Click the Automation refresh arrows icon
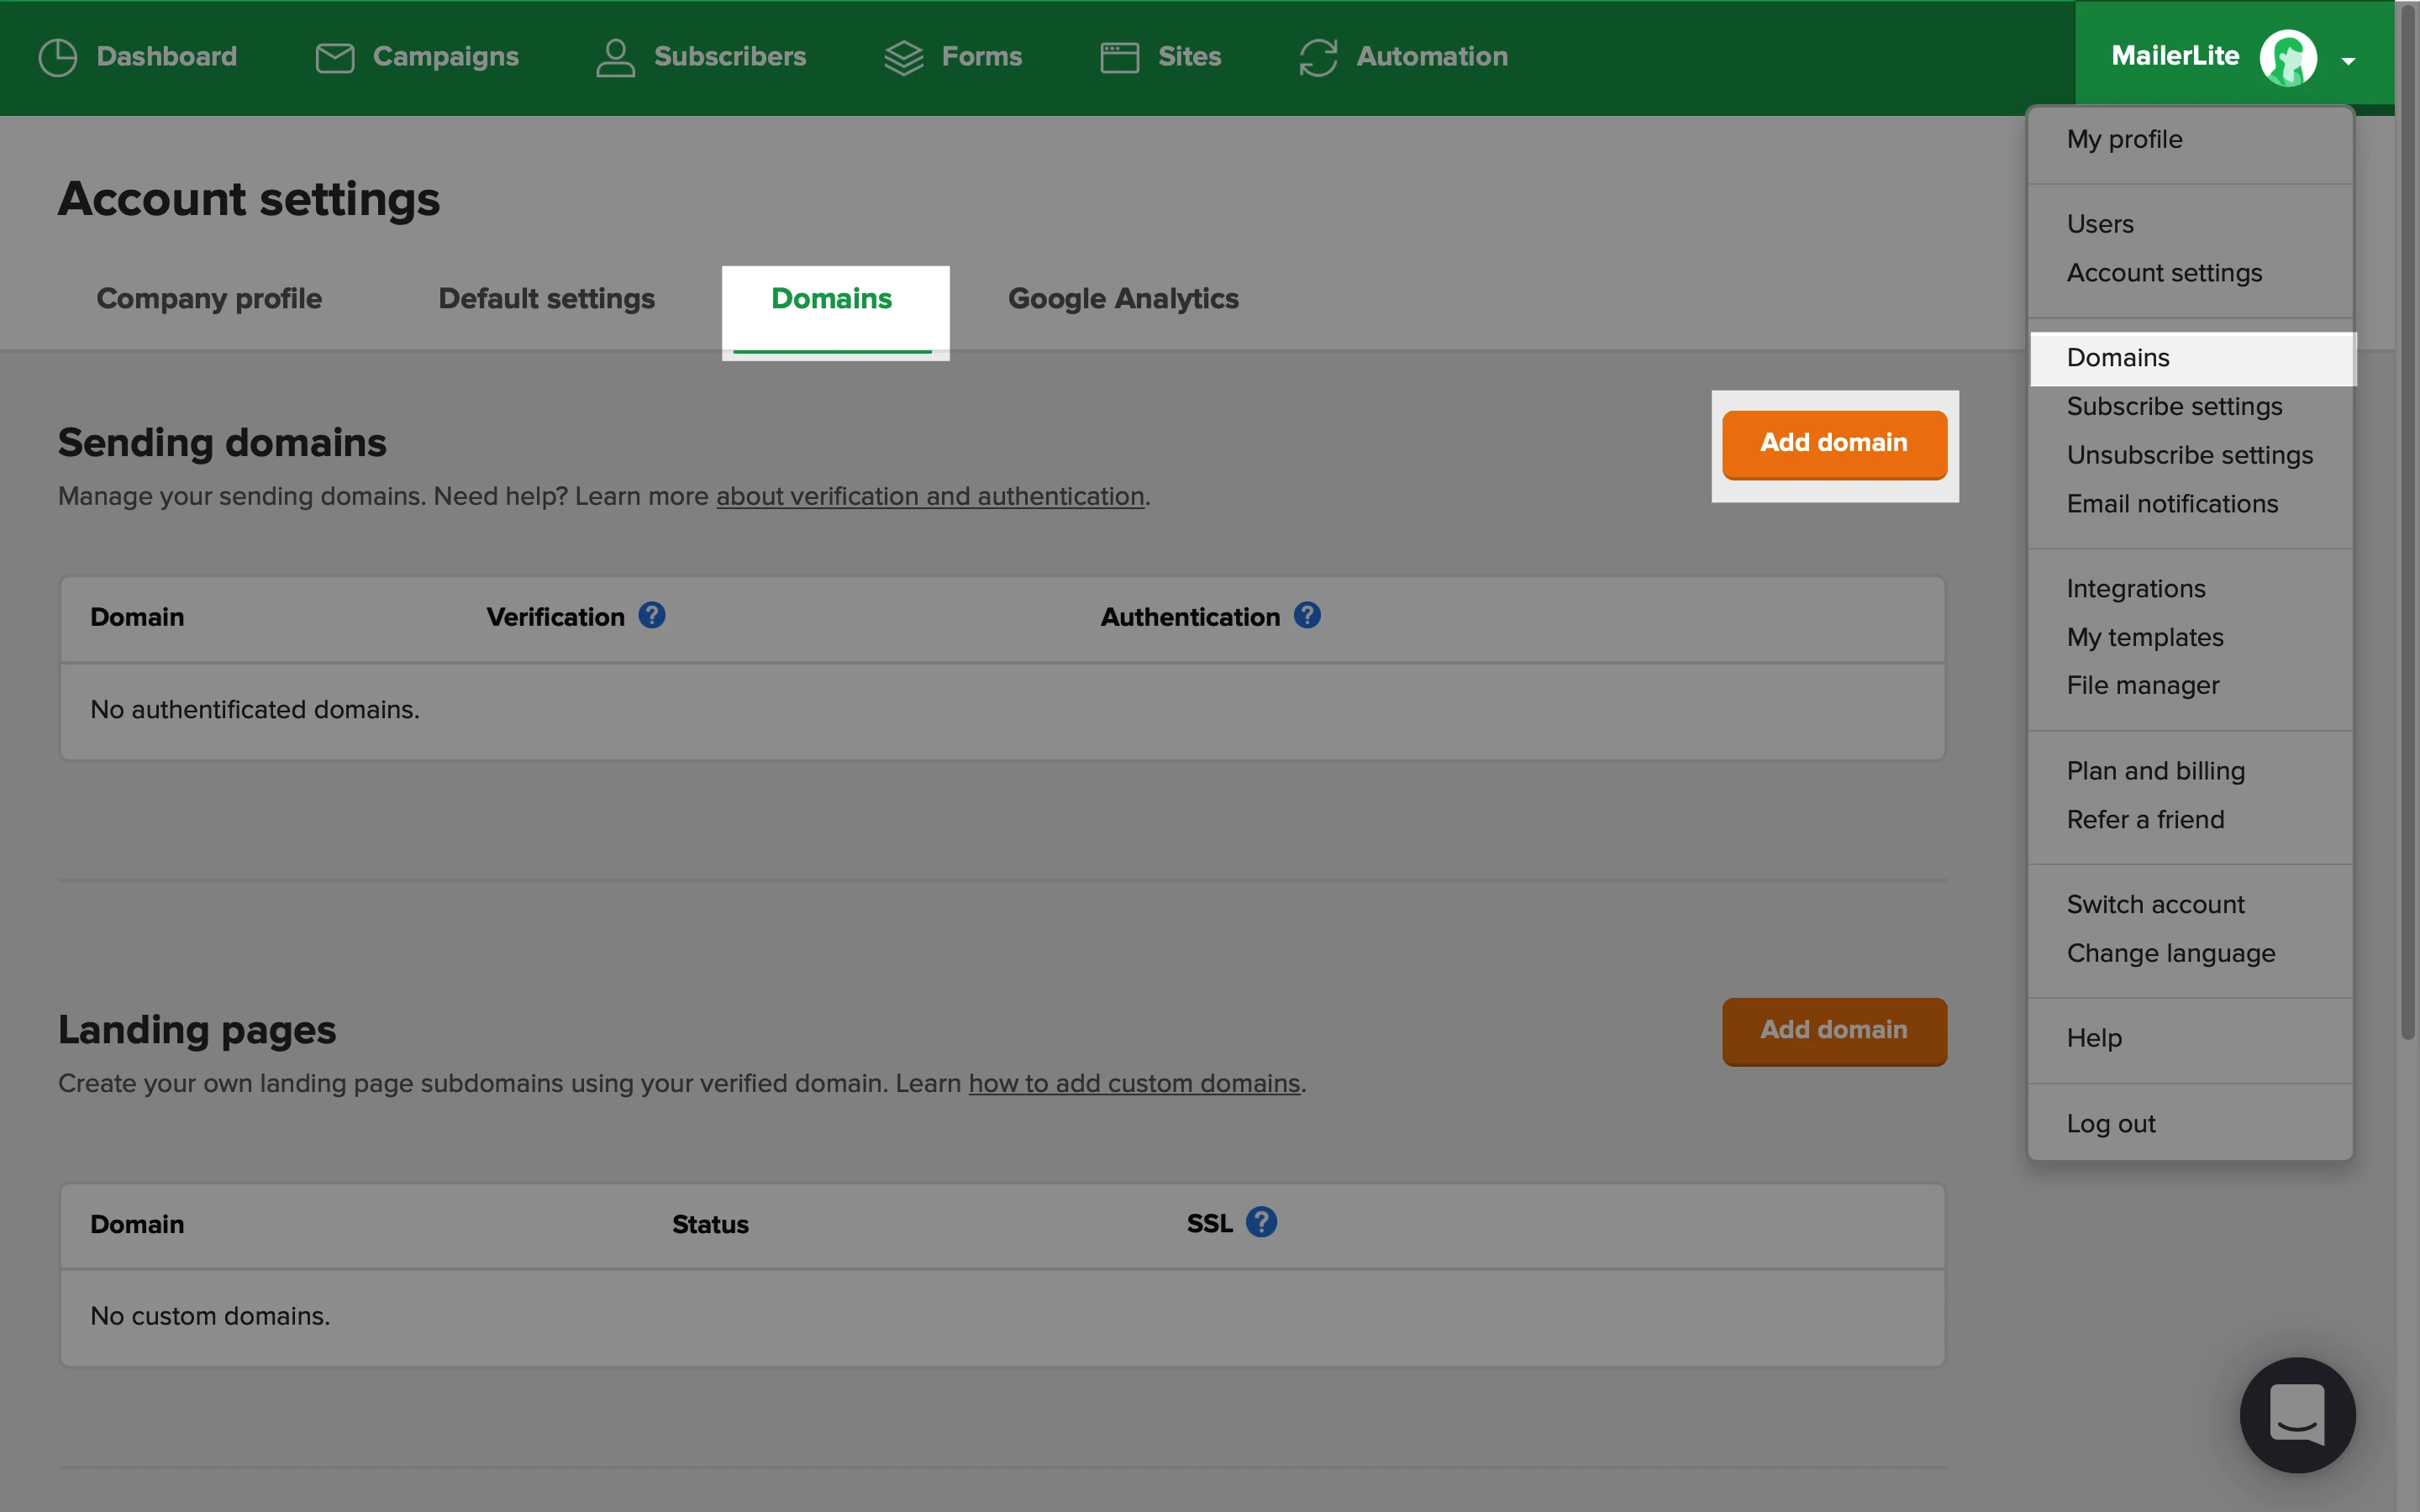This screenshot has height=1512, width=2420. (x=1318, y=57)
